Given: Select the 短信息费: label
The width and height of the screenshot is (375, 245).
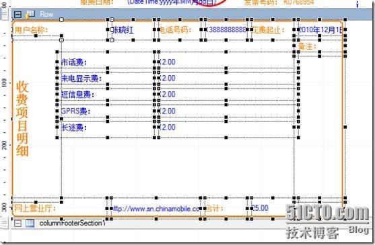Looking at the screenshot, I should click(x=77, y=95).
